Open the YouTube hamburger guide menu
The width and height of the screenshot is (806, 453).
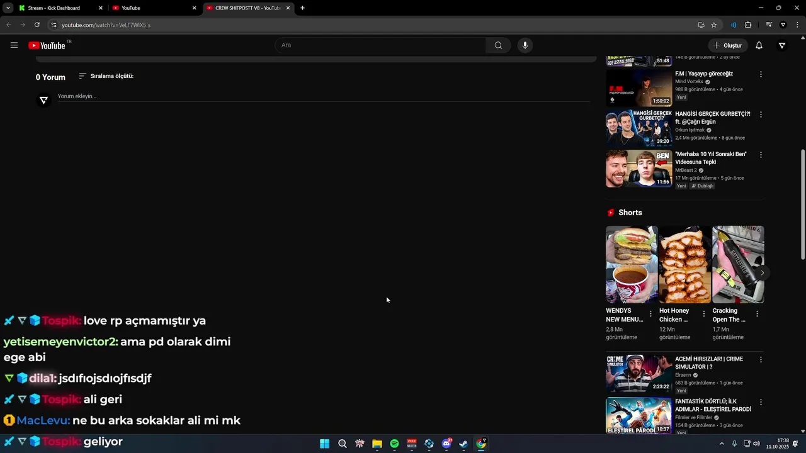(x=14, y=45)
